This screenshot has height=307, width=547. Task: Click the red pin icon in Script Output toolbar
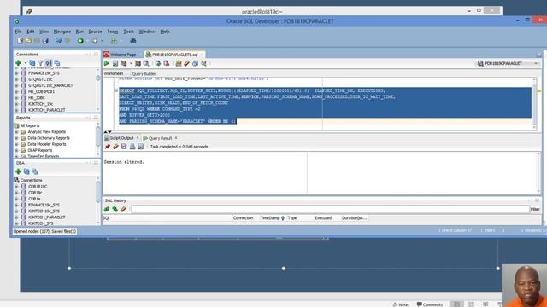(x=108, y=147)
